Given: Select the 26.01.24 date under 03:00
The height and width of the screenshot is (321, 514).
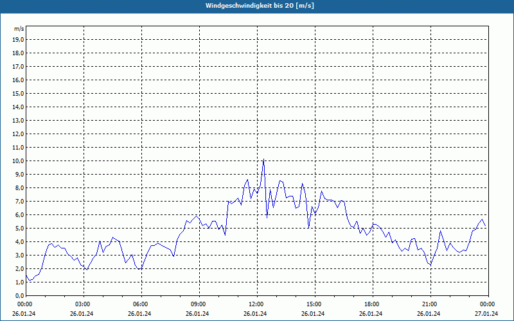Looking at the screenshot, I should 82,314.
